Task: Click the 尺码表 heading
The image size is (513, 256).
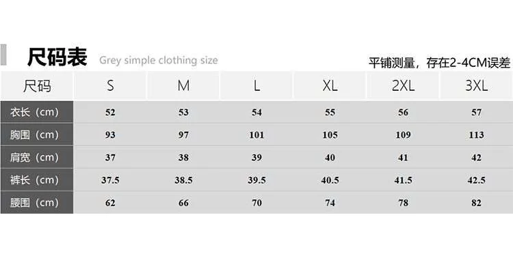Action: tap(57, 57)
